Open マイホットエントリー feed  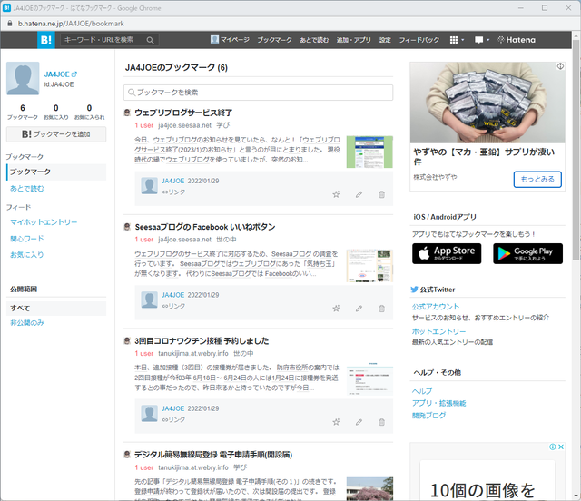coord(44,222)
